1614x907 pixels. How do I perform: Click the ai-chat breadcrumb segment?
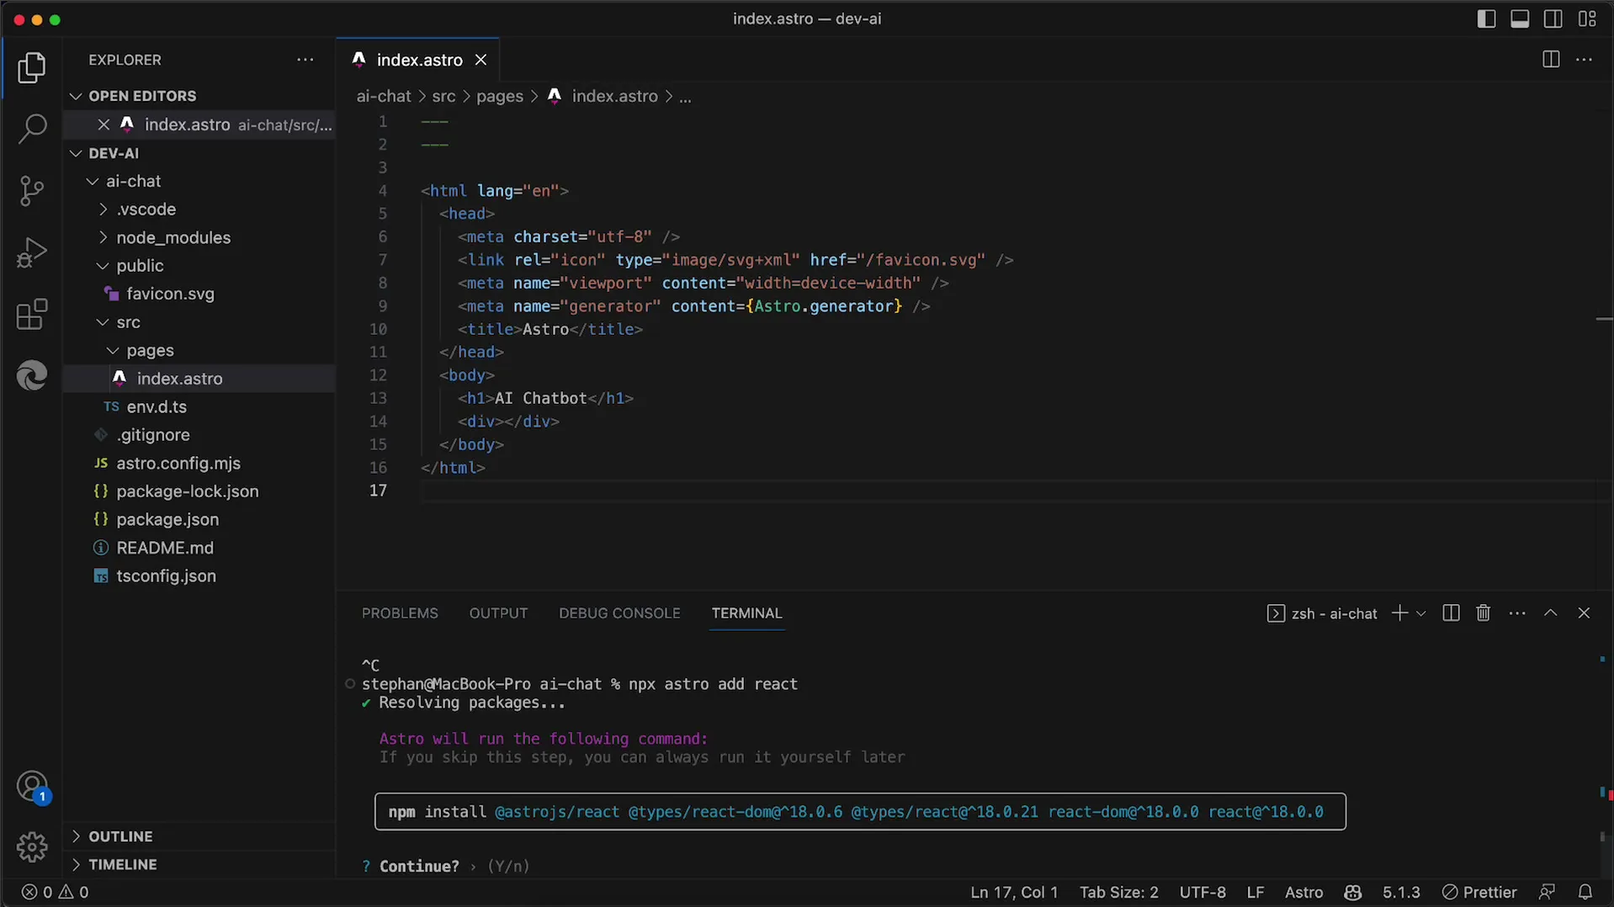384,97
